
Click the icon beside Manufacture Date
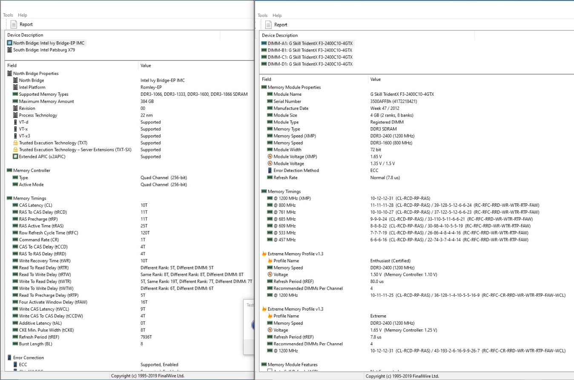coord(270,108)
